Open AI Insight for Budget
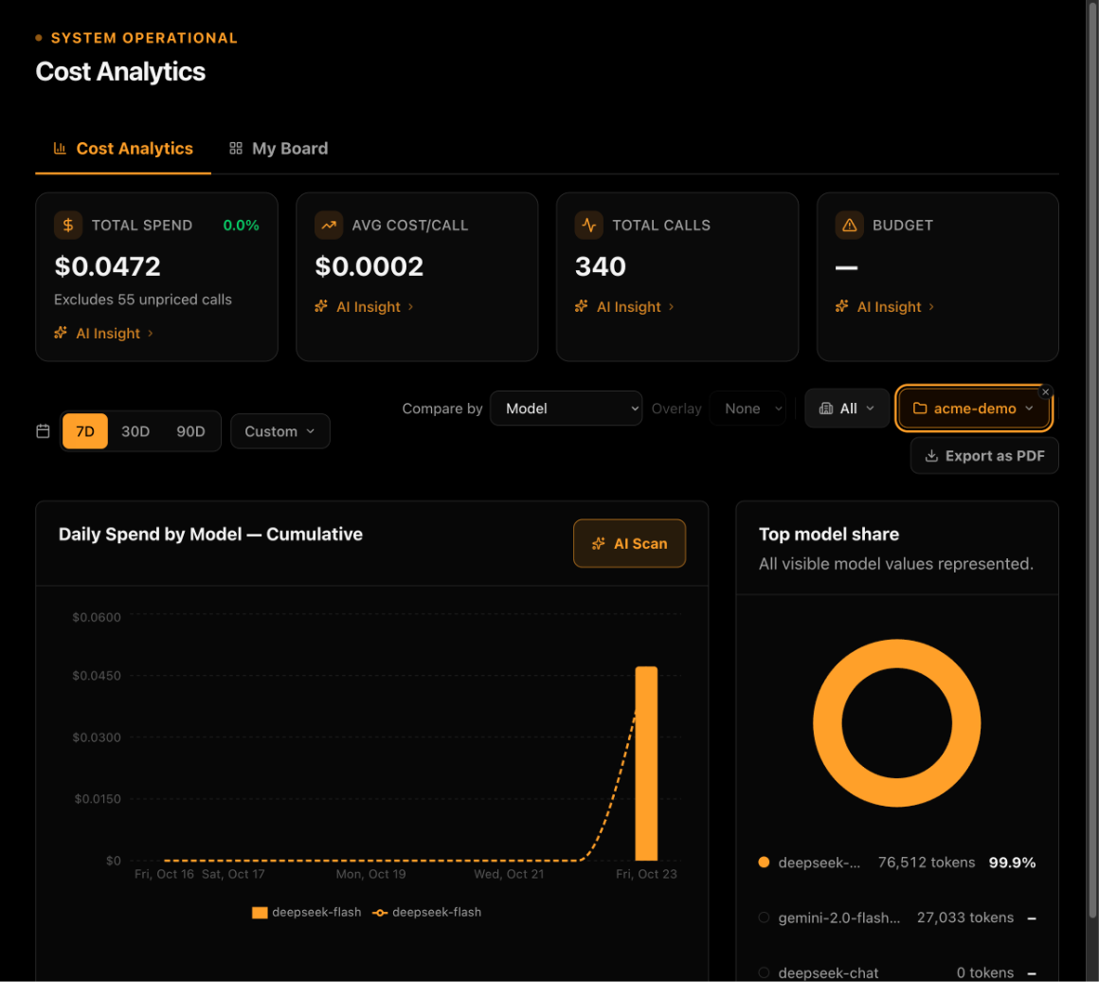The image size is (1099, 982). tap(885, 306)
